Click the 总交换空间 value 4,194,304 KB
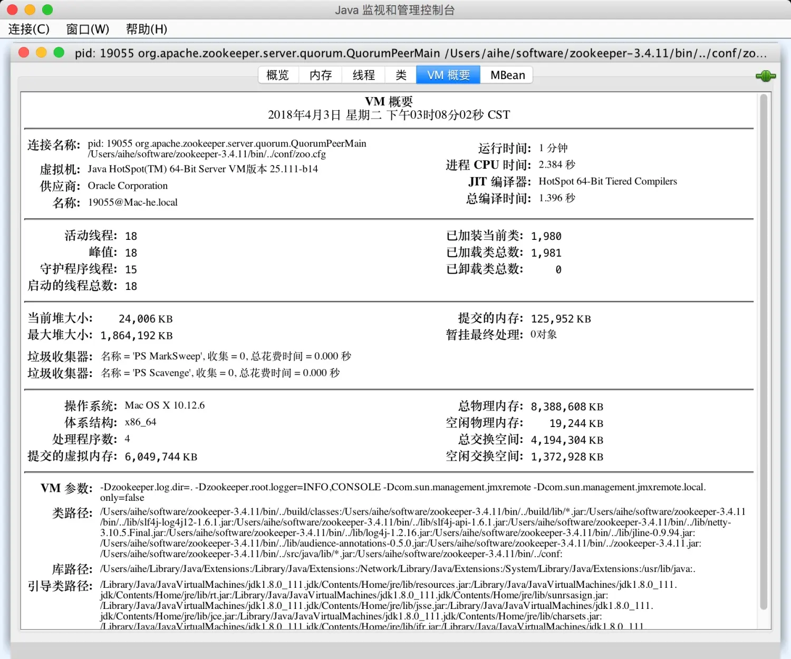Viewport: 791px width, 659px height. pyautogui.click(x=567, y=440)
